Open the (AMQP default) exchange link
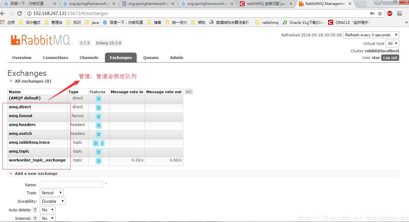Viewport: 409px width, 222px height. tap(25, 98)
